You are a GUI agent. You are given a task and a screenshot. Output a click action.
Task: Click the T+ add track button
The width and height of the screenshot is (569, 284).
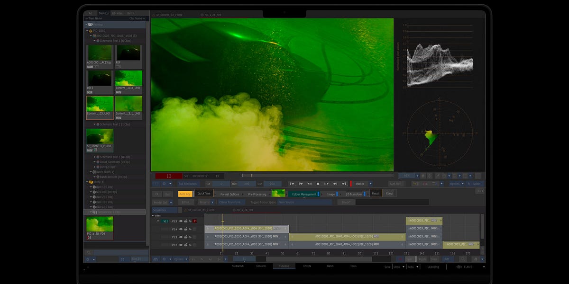coord(202,259)
